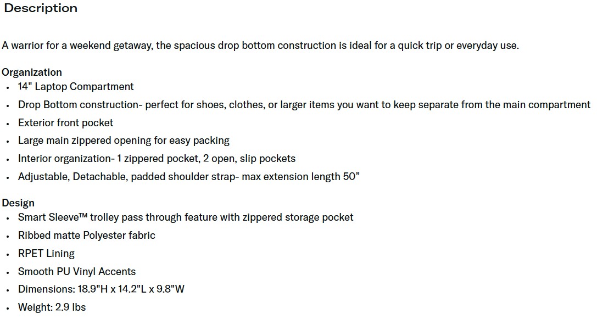
Task: Click the RPET Lining bullet
Action: [46, 254]
